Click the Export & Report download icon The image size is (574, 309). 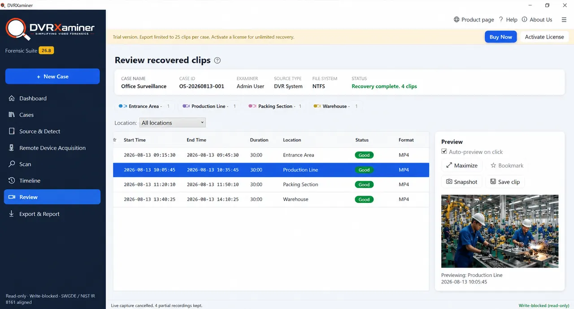pyautogui.click(x=12, y=214)
